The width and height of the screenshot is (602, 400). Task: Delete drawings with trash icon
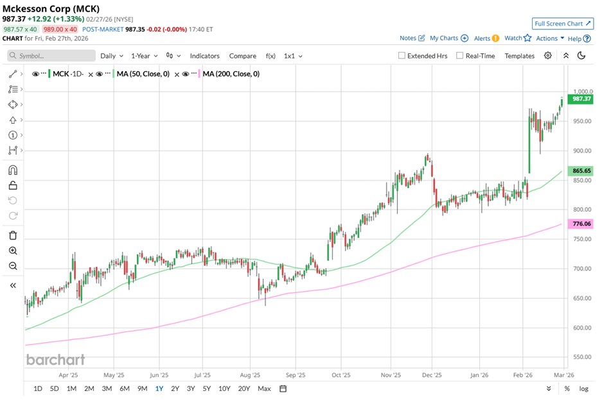pyautogui.click(x=13, y=235)
